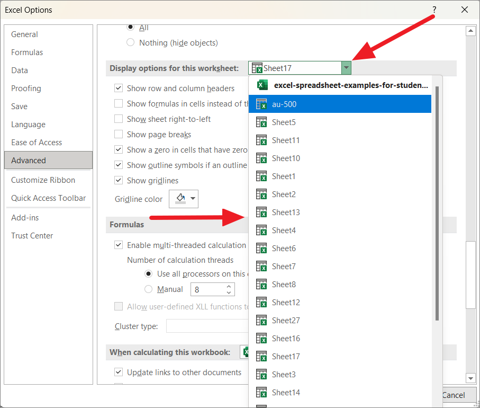Image resolution: width=480 pixels, height=408 pixels.
Task: Click the Sheet3 worksheet icon
Action: [261, 375]
